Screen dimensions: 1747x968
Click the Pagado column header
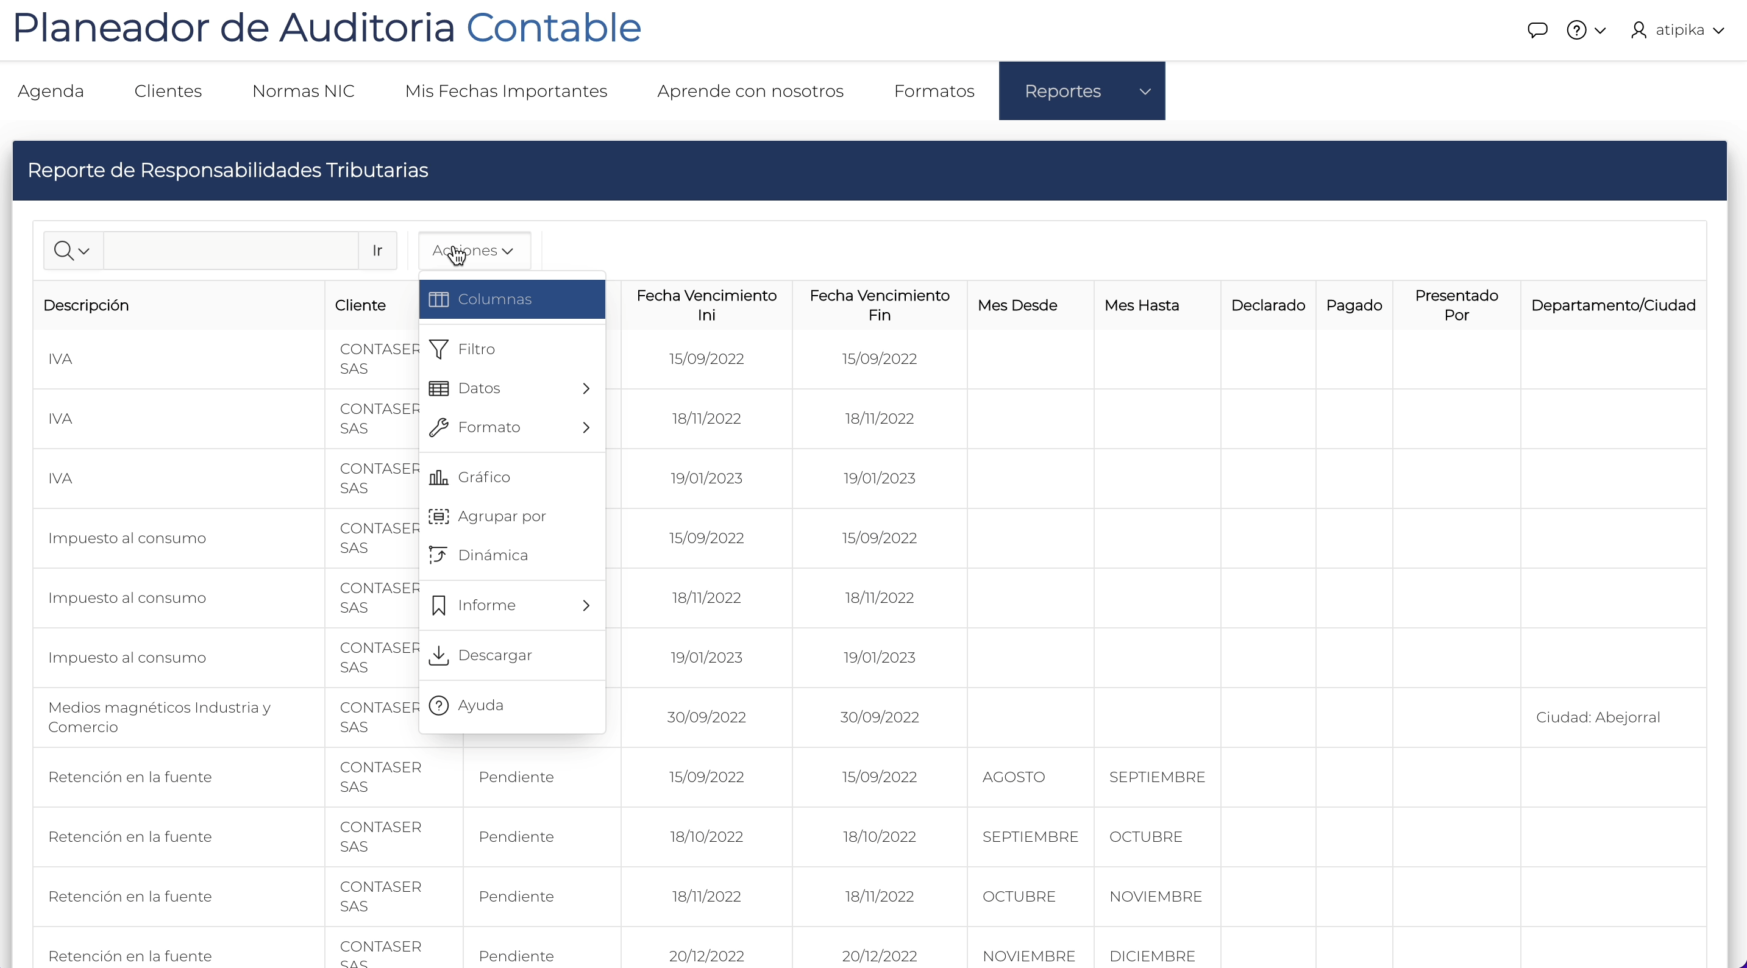click(x=1354, y=305)
